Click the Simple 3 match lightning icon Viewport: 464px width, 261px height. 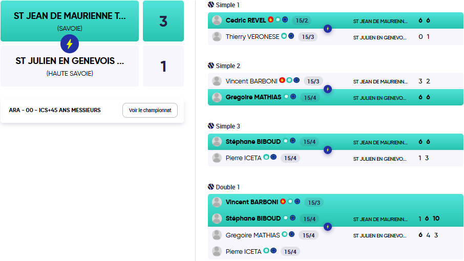328,150
